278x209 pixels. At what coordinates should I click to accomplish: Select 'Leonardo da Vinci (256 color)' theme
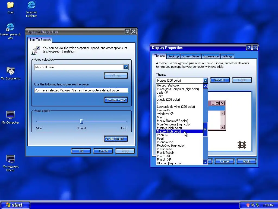coord(180,107)
